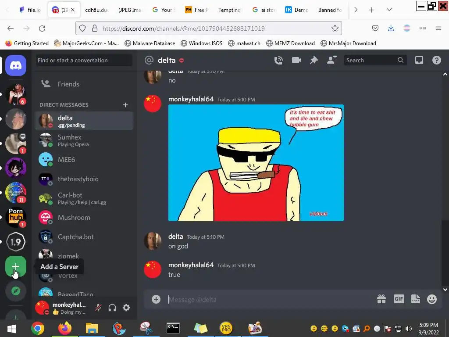Click chat scrollbar down arrow
The width and height of the screenshot is (449, 337).
click(445, 290)
